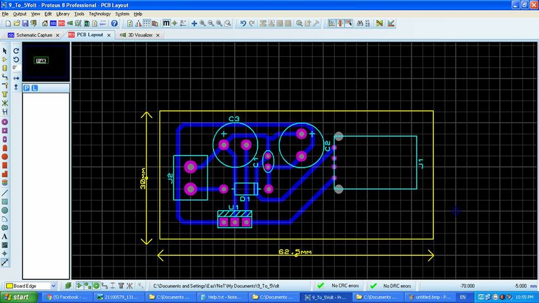Open the Technology menu
The height and width of the screenshot is (303, 539).
click(99, 14)
